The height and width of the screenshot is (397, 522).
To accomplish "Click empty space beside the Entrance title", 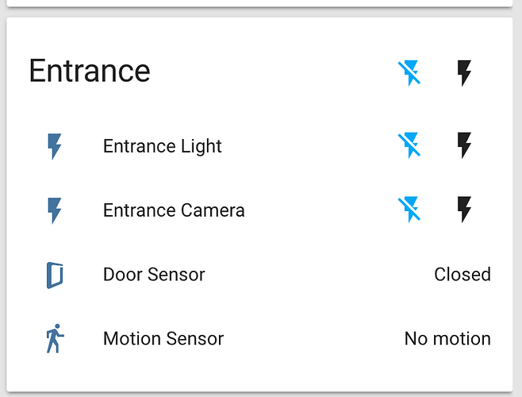I will 270,71.
